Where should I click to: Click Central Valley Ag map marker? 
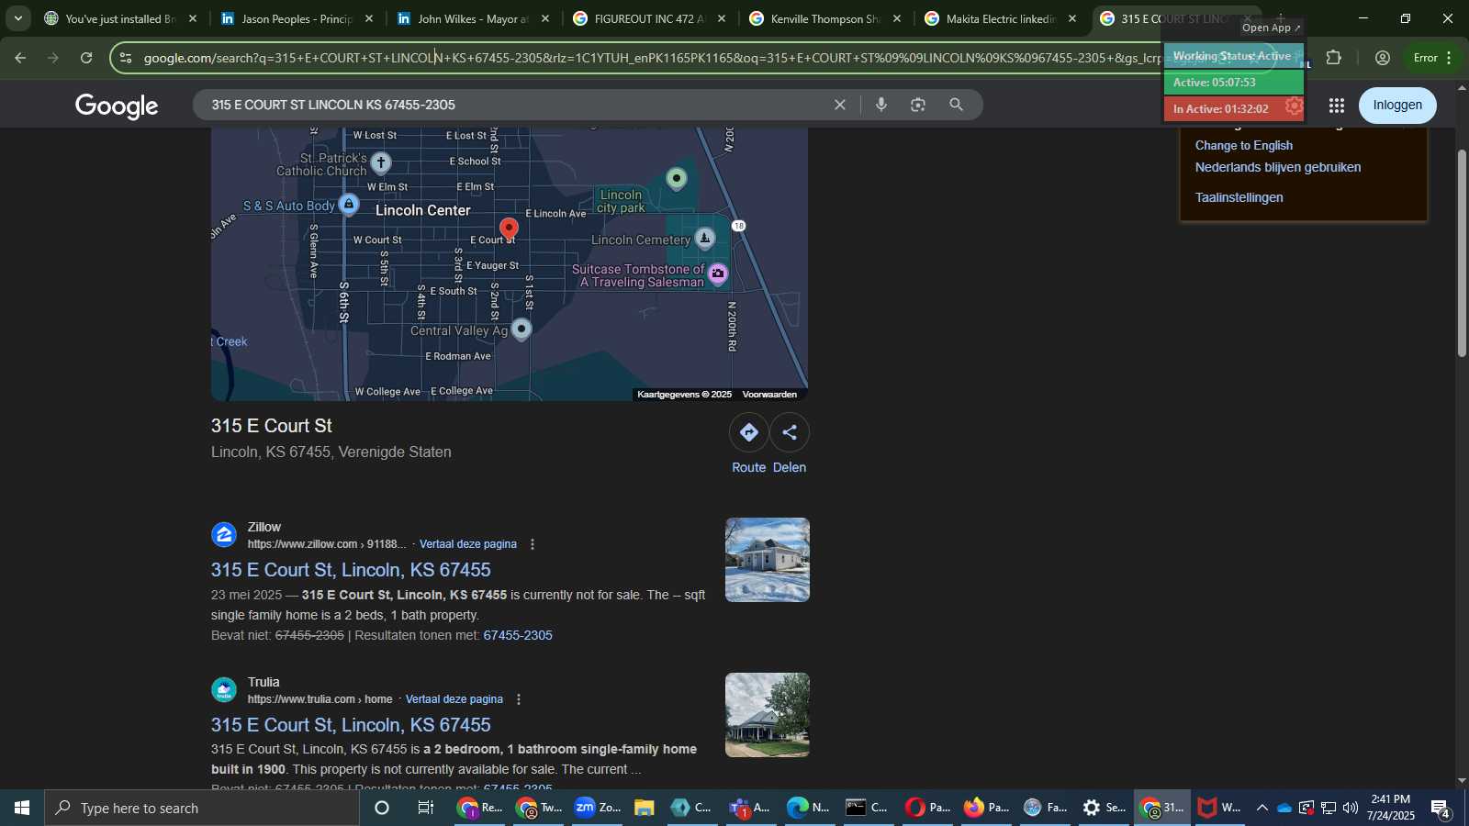[521, 329]
